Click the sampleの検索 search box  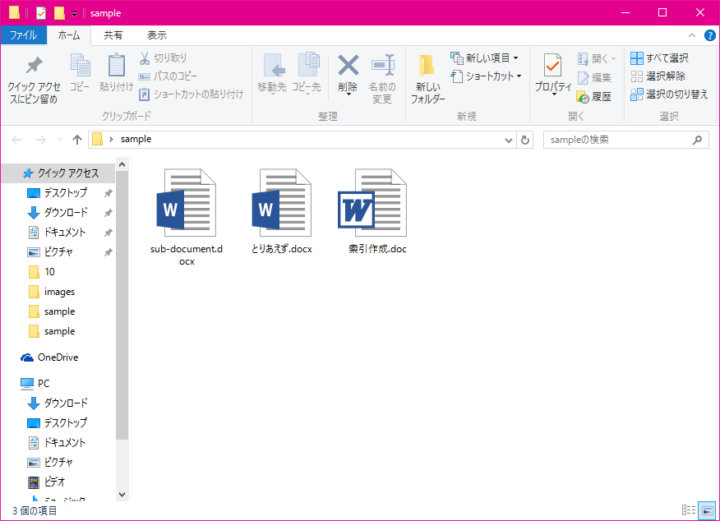tap(625, 140)
